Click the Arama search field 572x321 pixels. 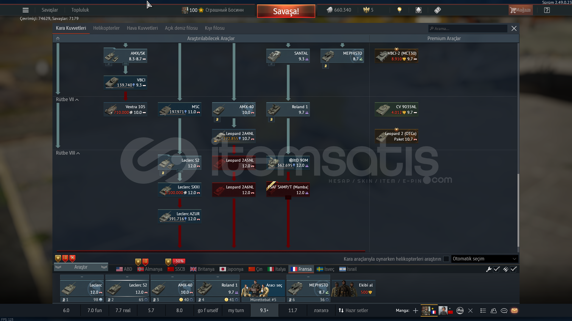(468, 29)
